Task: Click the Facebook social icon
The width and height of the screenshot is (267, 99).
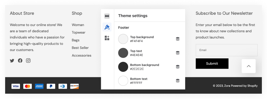Action: tap(20, 61)
